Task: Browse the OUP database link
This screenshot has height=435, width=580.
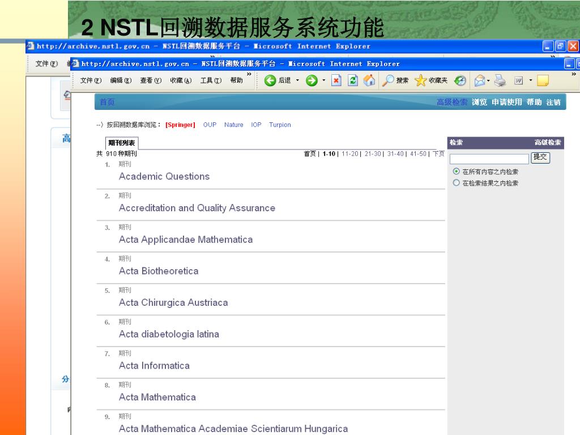Action: 210,125
